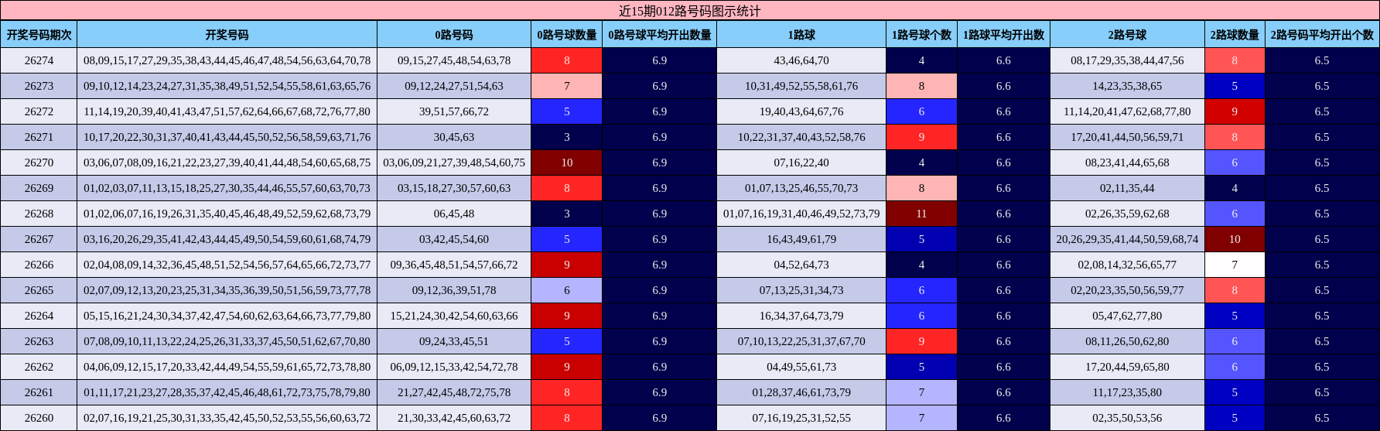The height and width of the screenshot is (431, 1380).
Task: Select period number 26265
Action: click(39, 290)
